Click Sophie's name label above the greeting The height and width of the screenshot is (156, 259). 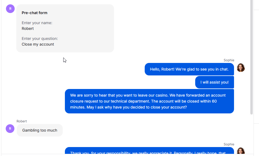229,60
